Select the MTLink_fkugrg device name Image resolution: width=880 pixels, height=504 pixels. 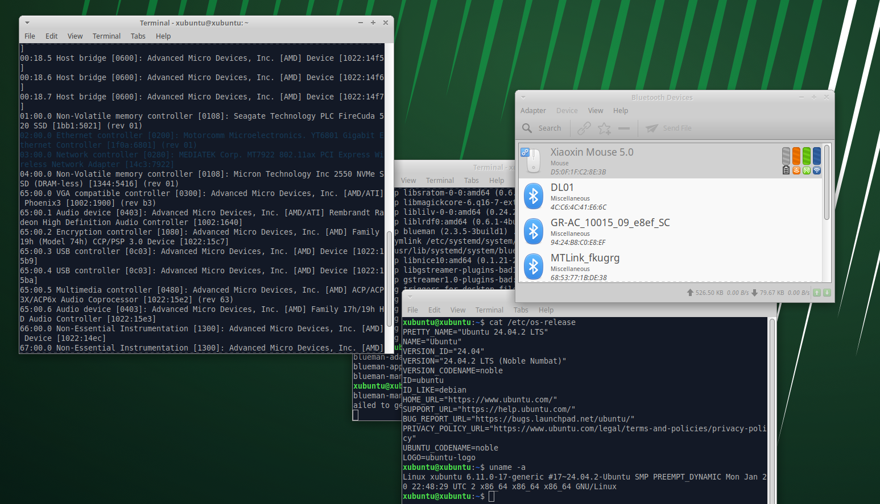pos(585,258)
